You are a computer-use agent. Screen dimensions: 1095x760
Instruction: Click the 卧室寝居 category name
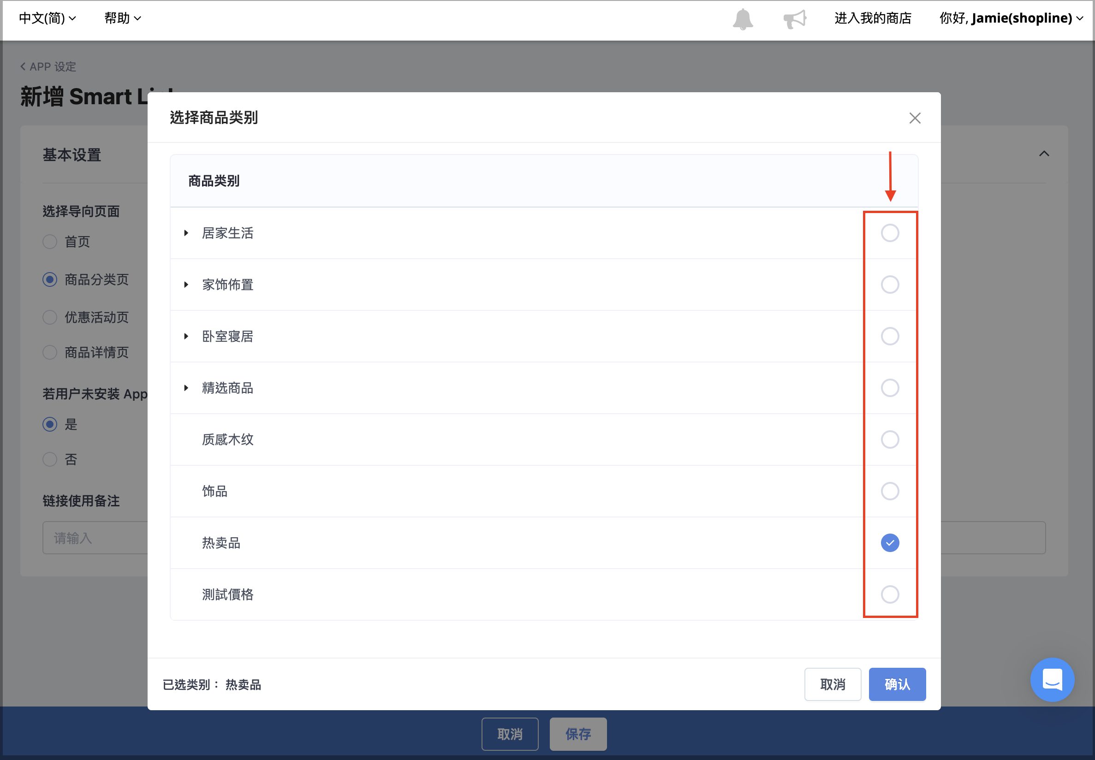tap(228, 336)
